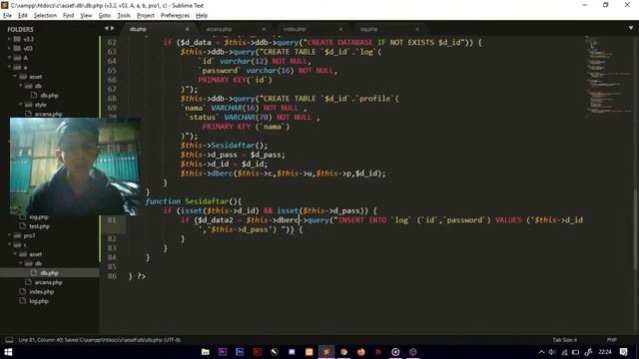Collapse the style folder
Screen dimensions: 639x359
point(21,105)
